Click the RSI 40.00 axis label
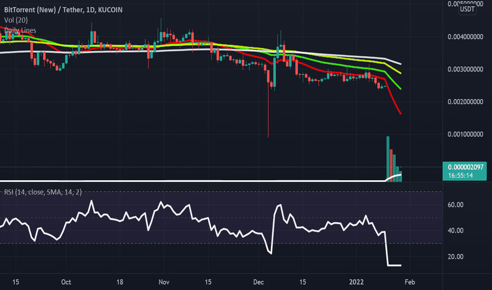 (455, 230)
